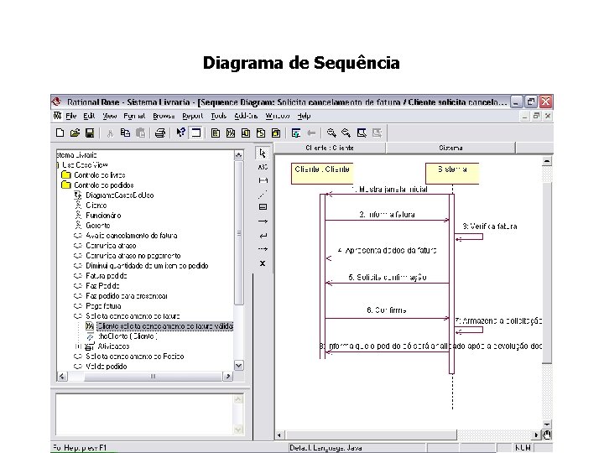This screenshot has width=604, height=453.
Task: Browse interaction diagram toolbar icon
Action: (x=231, y=133)
